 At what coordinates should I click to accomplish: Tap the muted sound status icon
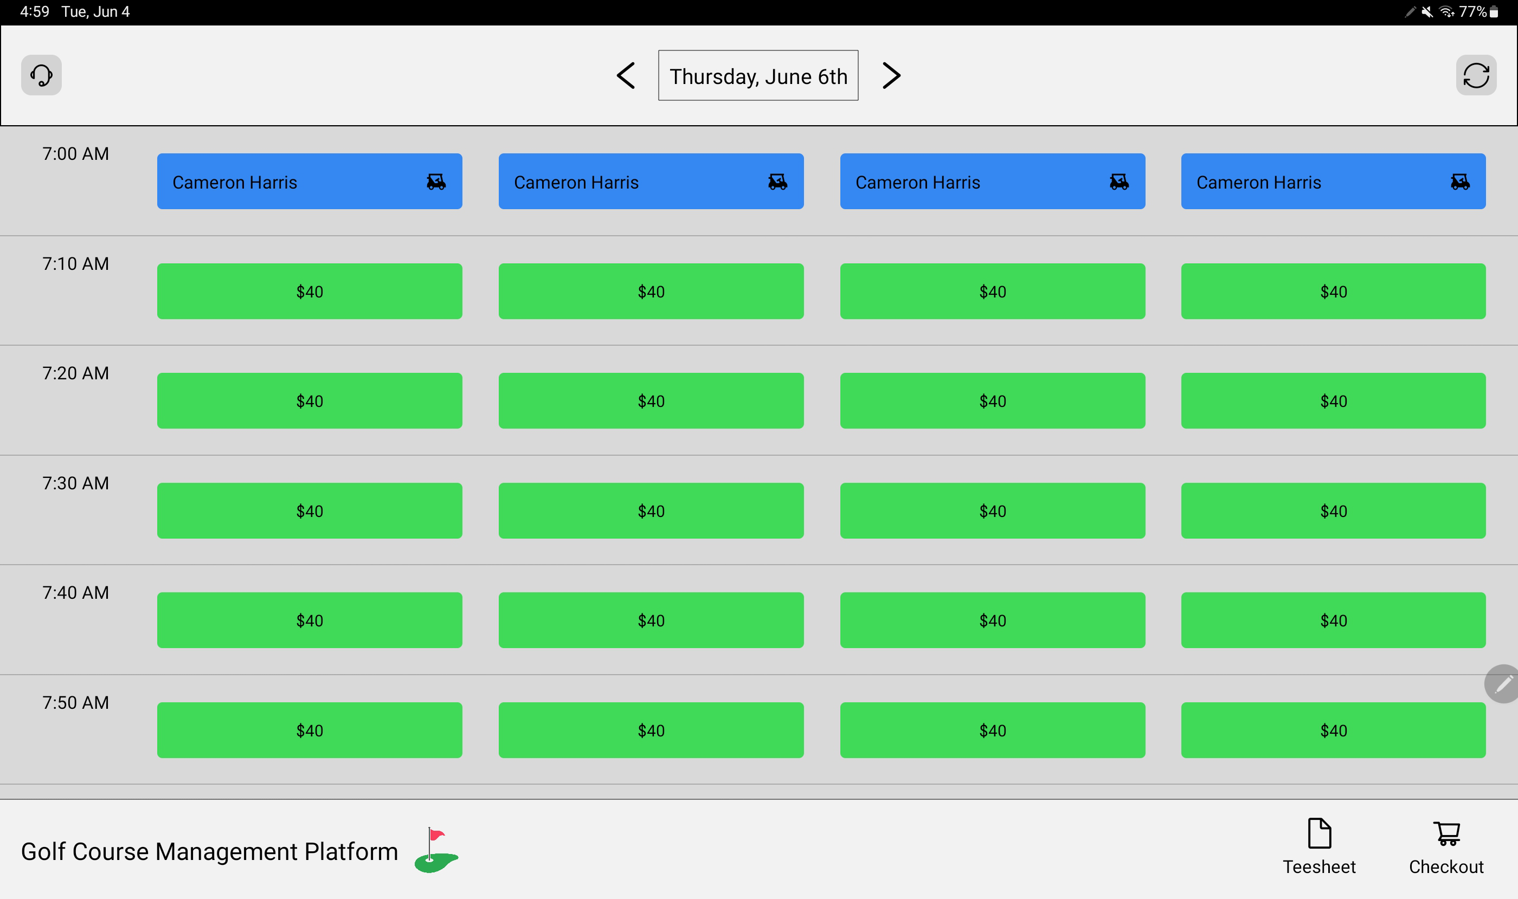[1427, 11]
